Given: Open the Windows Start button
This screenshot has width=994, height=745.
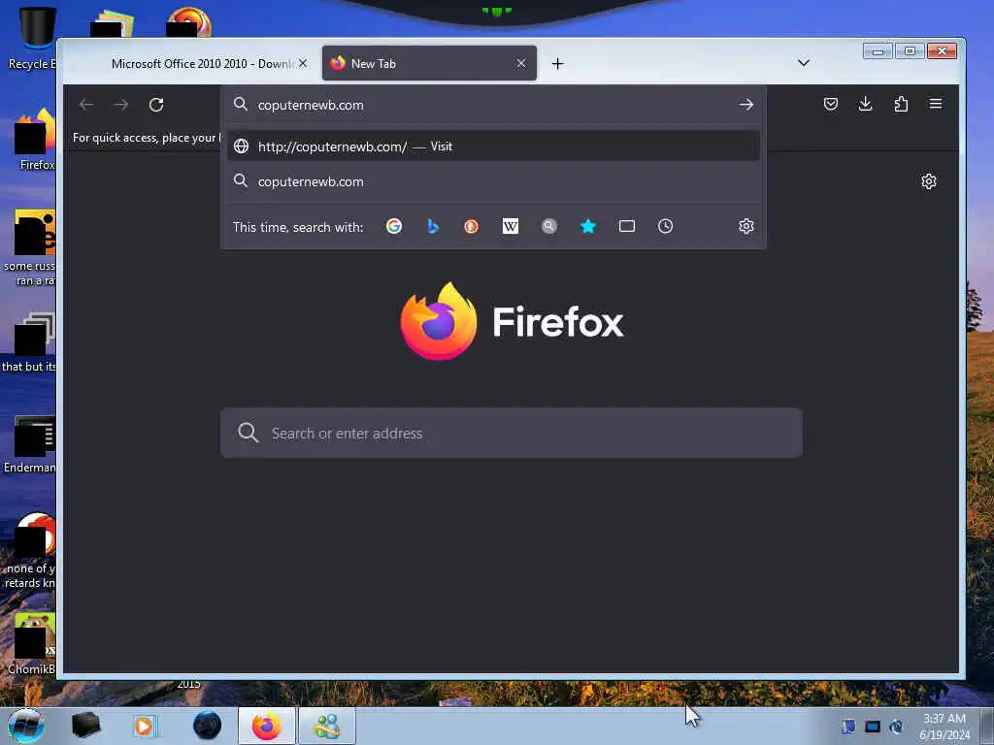Looking at the screenshot, I should click(x=26, y=726).
